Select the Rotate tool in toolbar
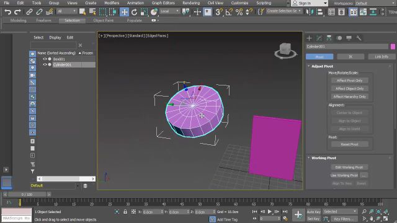The image size is (397, 223). (x=134, y=12)
